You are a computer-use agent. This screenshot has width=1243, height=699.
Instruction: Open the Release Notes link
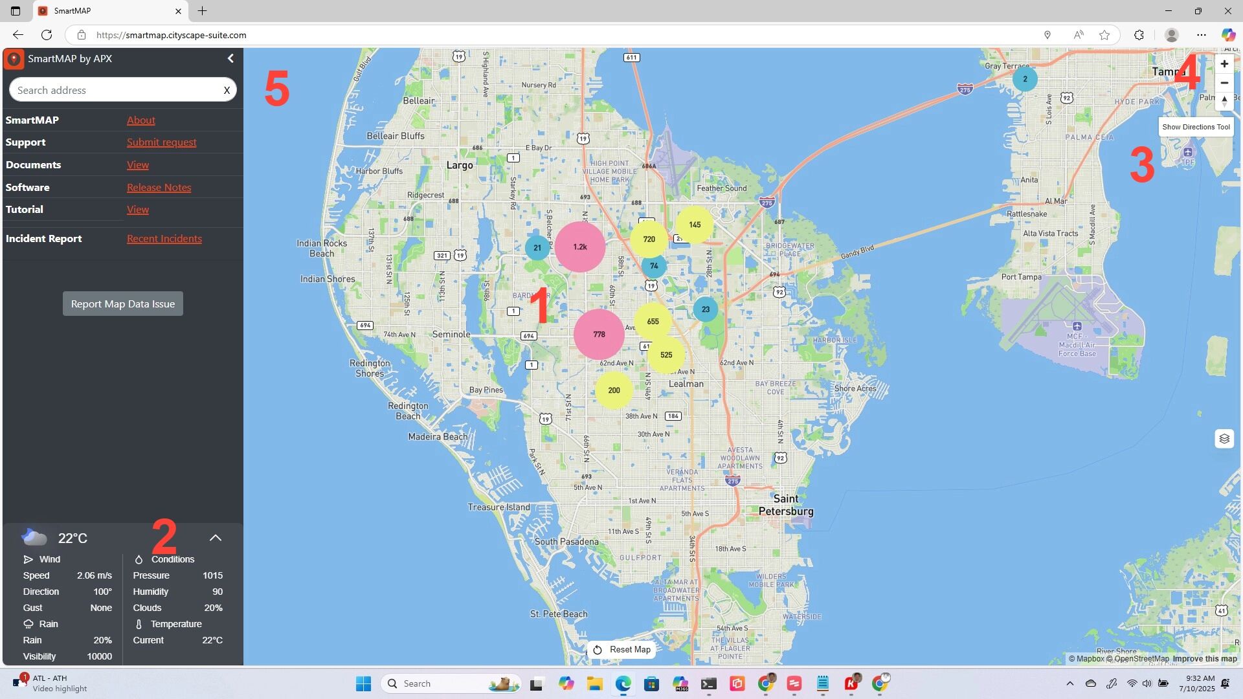point(159,187)
